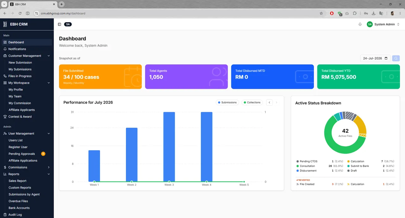
Task: Open the password key icon in toolbar
Action: point(366,13)
